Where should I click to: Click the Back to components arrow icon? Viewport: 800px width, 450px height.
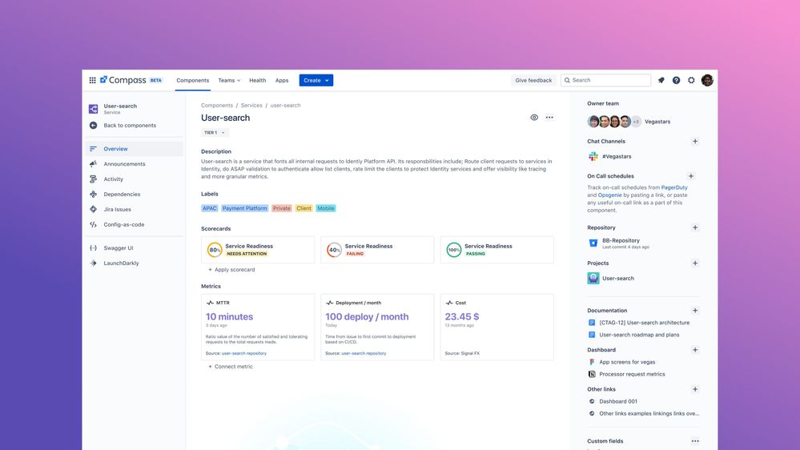[x=93, y=125]
